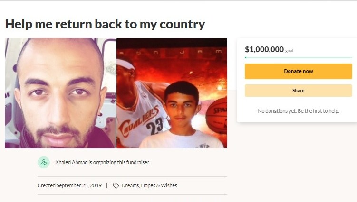Click the Share button
357x202 pixels.
[298, 91]
